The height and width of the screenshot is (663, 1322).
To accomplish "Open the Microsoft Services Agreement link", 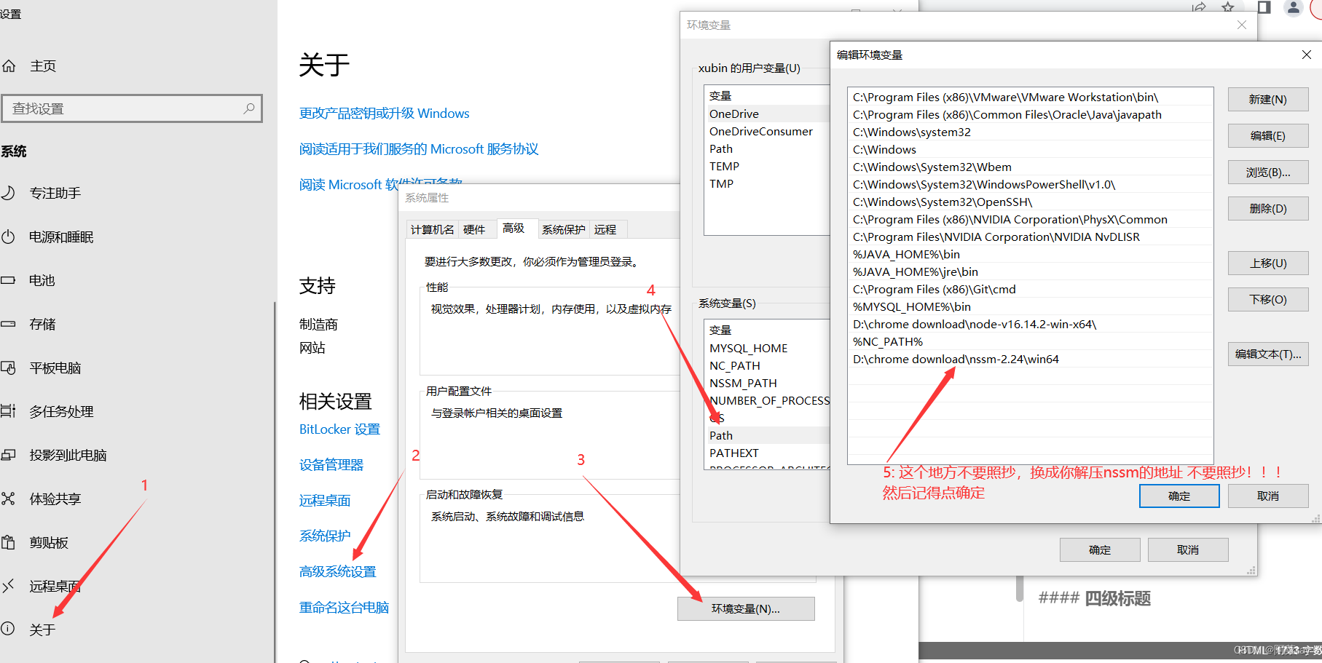I will click(x=419, y=149).
